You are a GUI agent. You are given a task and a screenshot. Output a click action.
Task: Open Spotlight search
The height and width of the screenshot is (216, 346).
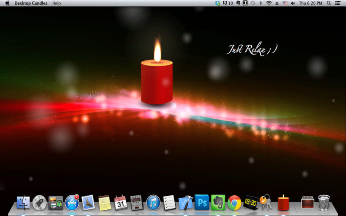pos(329,3)
